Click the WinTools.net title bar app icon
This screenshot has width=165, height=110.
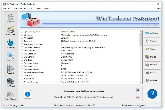pyautogui.click(x=4, y=4)
